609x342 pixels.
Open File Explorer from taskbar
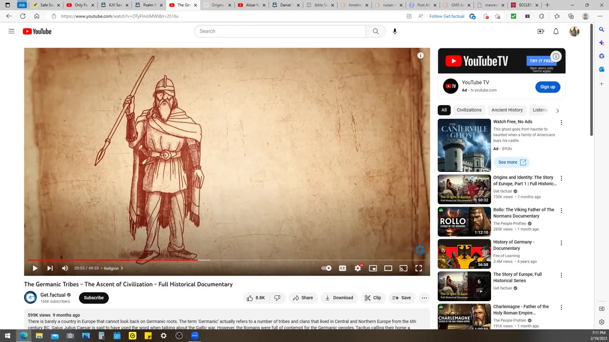[39, 336]
